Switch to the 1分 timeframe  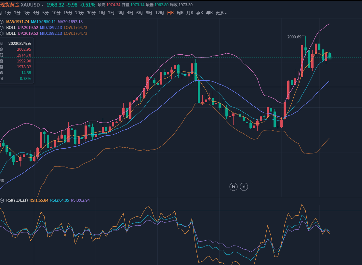[8, 13]
